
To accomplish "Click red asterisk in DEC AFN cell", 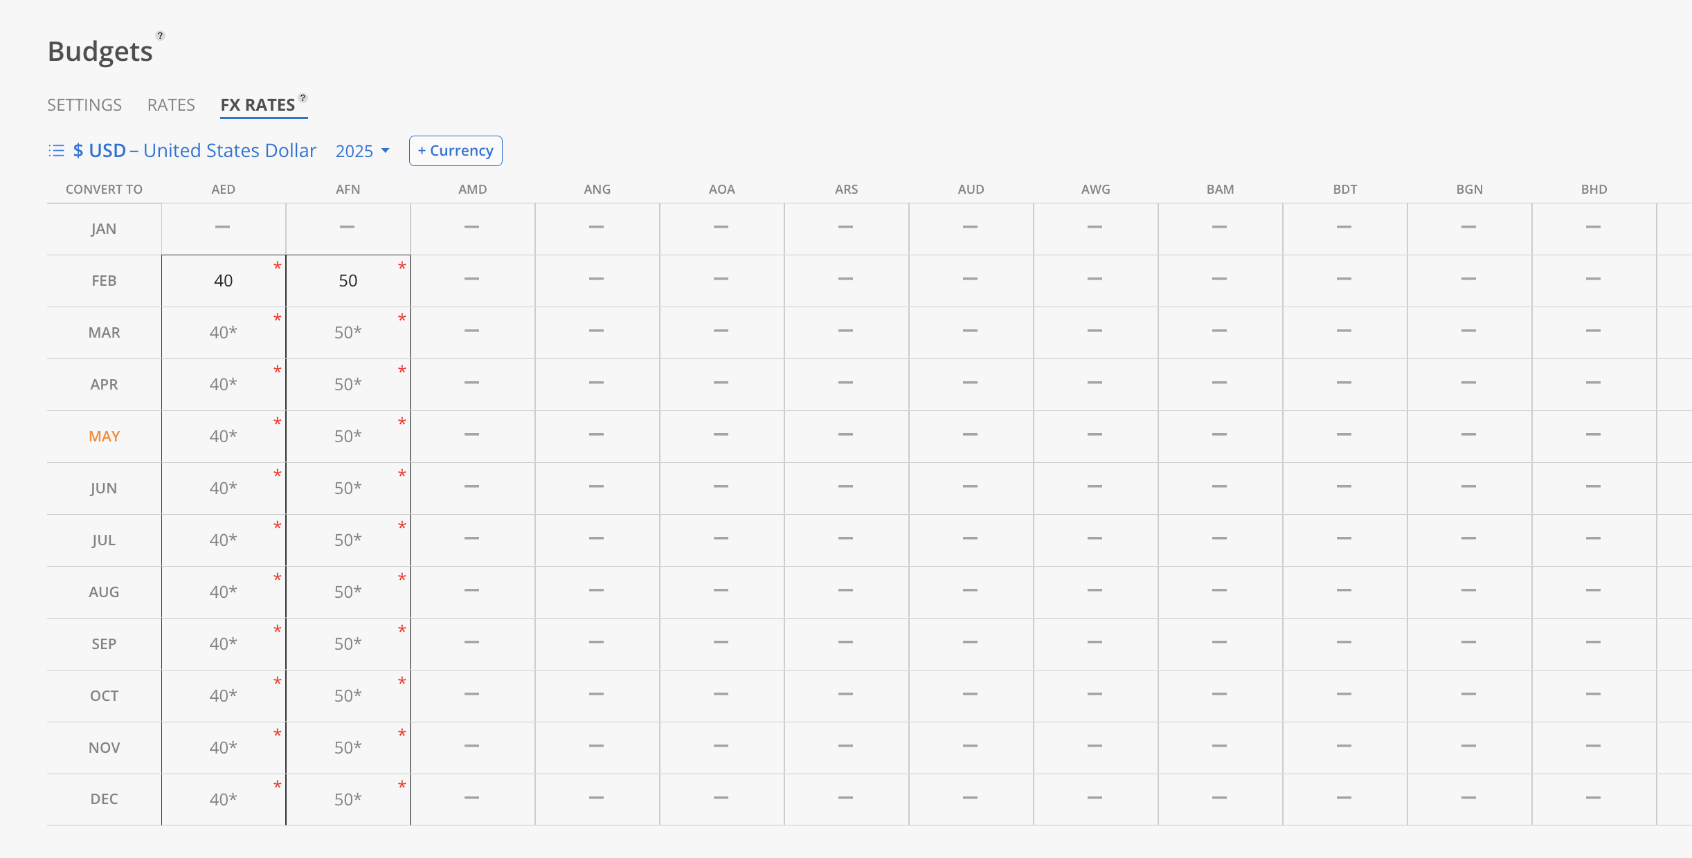I will 402,785.
